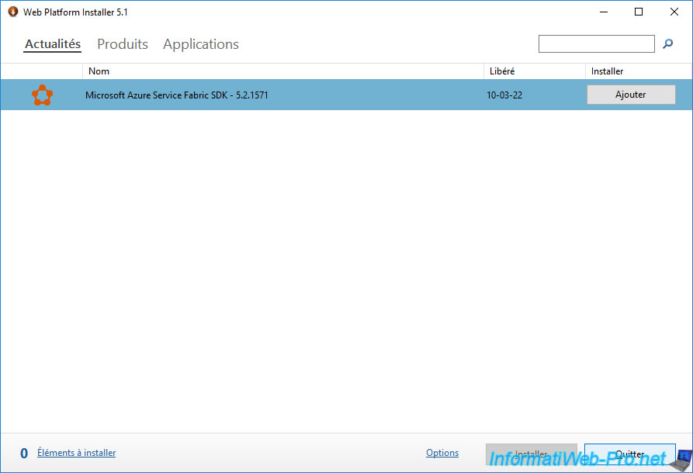Viewport: 693px width, 473px height.
Task: Minimize the Web Platform Installer window
Action: (x=603, y=12)
